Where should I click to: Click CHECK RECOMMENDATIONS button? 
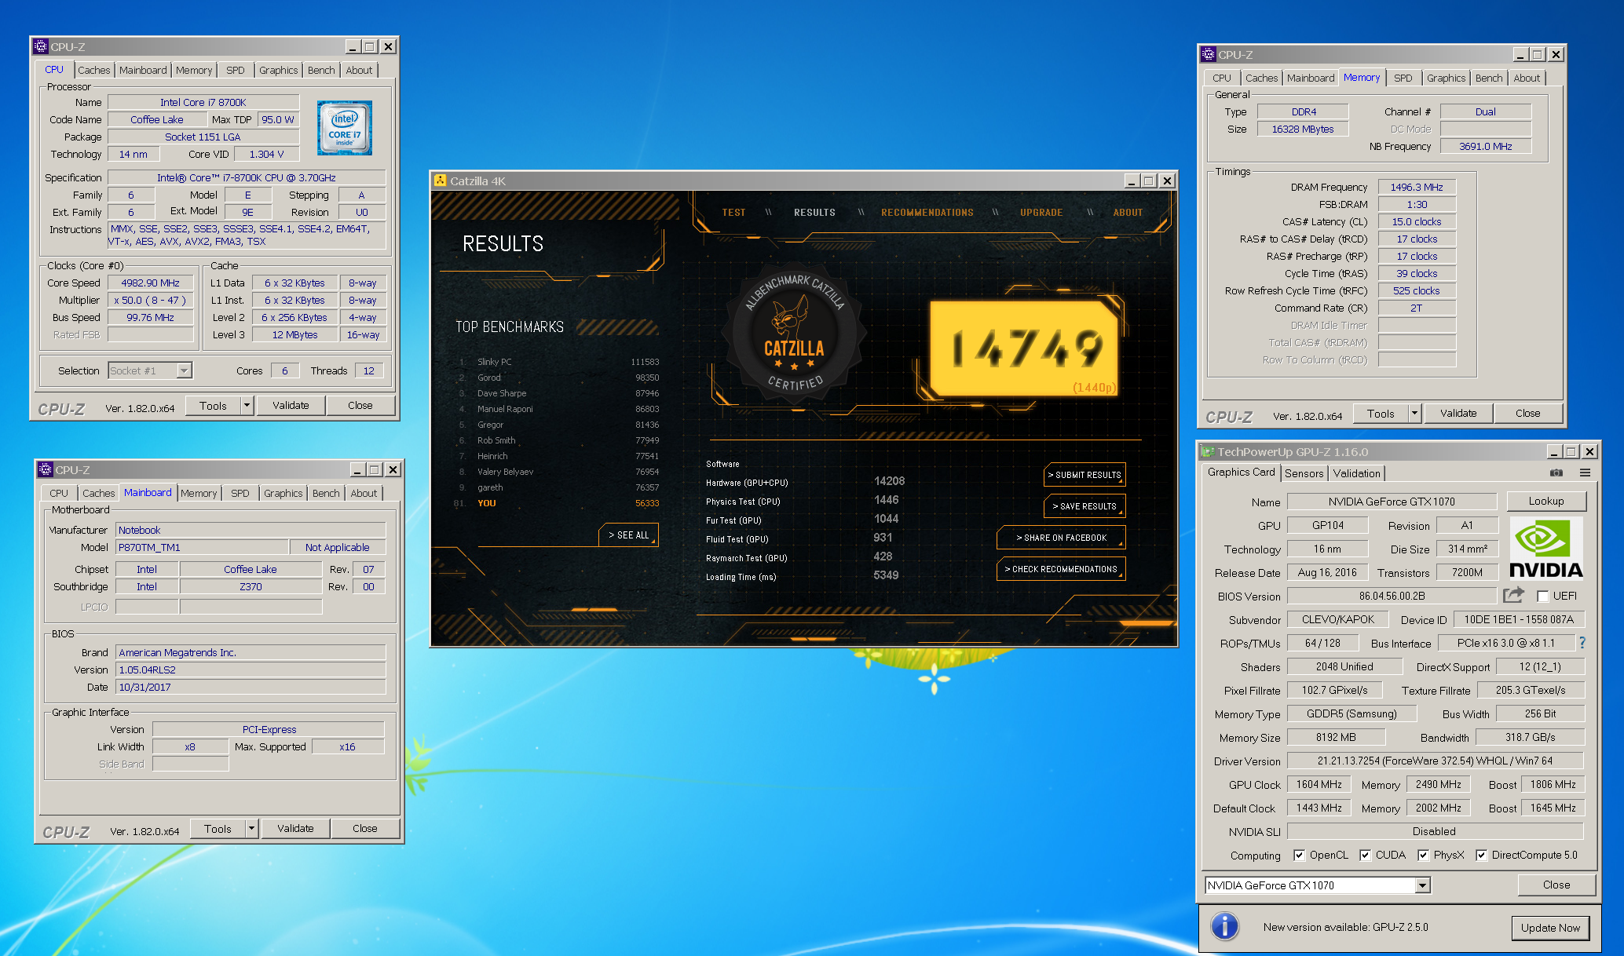tap(1061, 569)
